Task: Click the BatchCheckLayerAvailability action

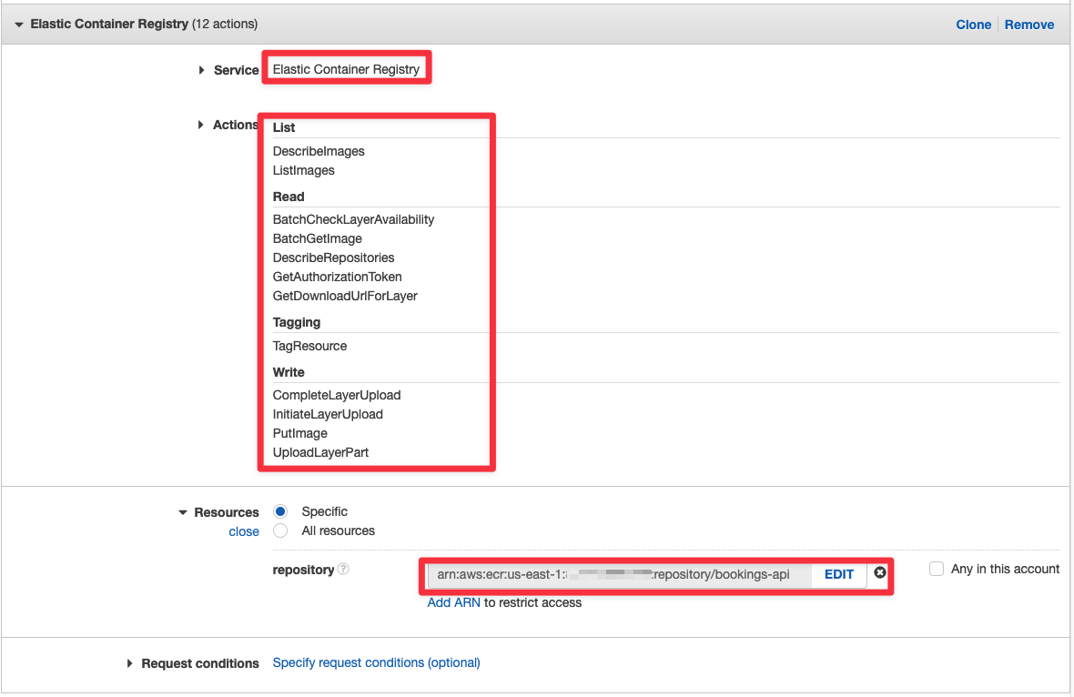Action: 353,220
